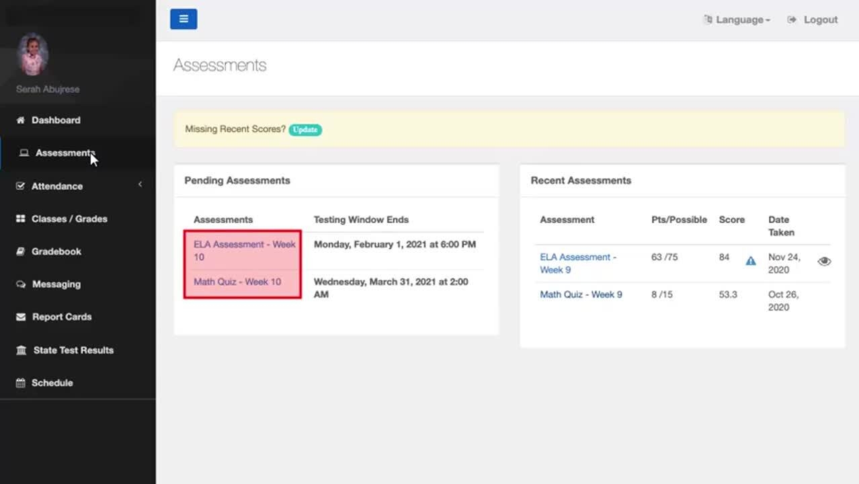This screenshot has width=859, height=484.
Task: Click the Messaging chat bubble icon
Action: (21, 284)
